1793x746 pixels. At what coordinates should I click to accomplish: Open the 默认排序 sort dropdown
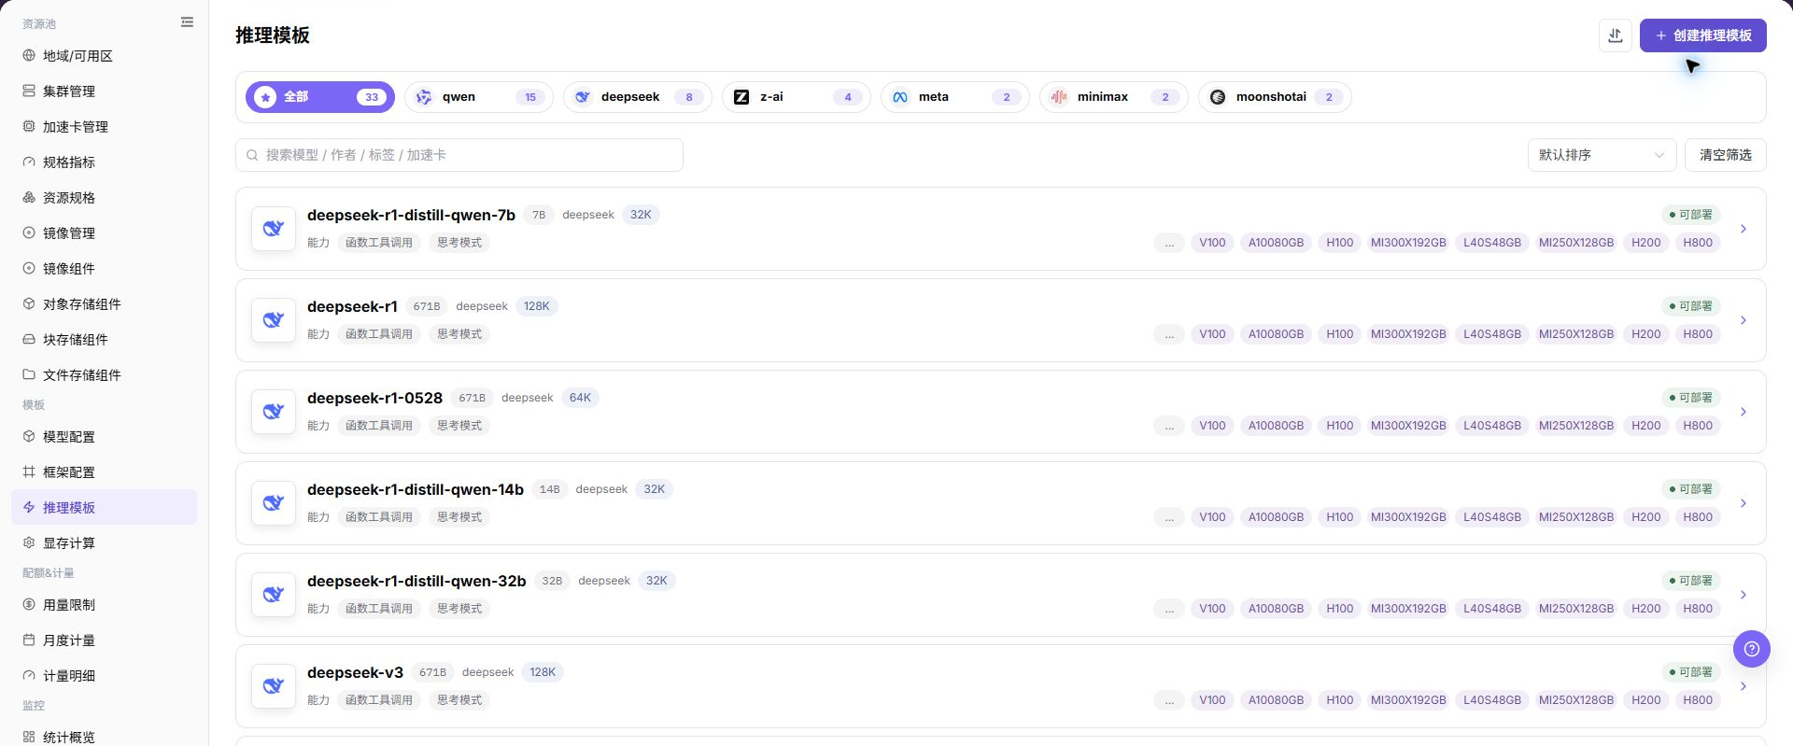[1602, 155]
